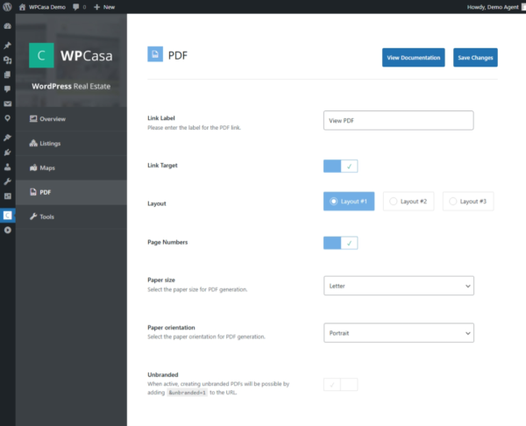Screen dimensions: 526x426
Task: Click the Listings houses icon
Action: pyautogui.click(x=33, y=143)
